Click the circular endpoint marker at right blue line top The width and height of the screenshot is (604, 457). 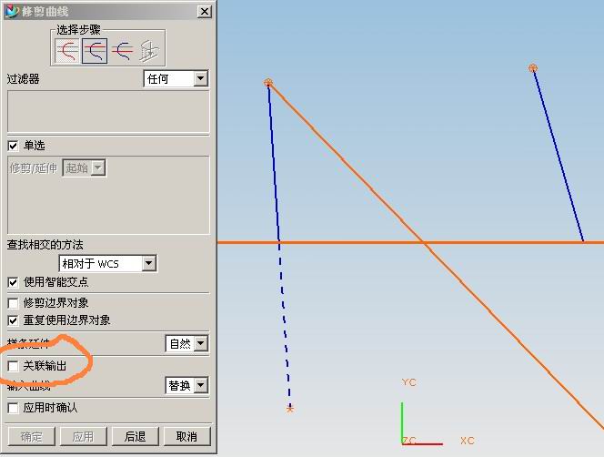pyautogui.click(x=533, y=68)
